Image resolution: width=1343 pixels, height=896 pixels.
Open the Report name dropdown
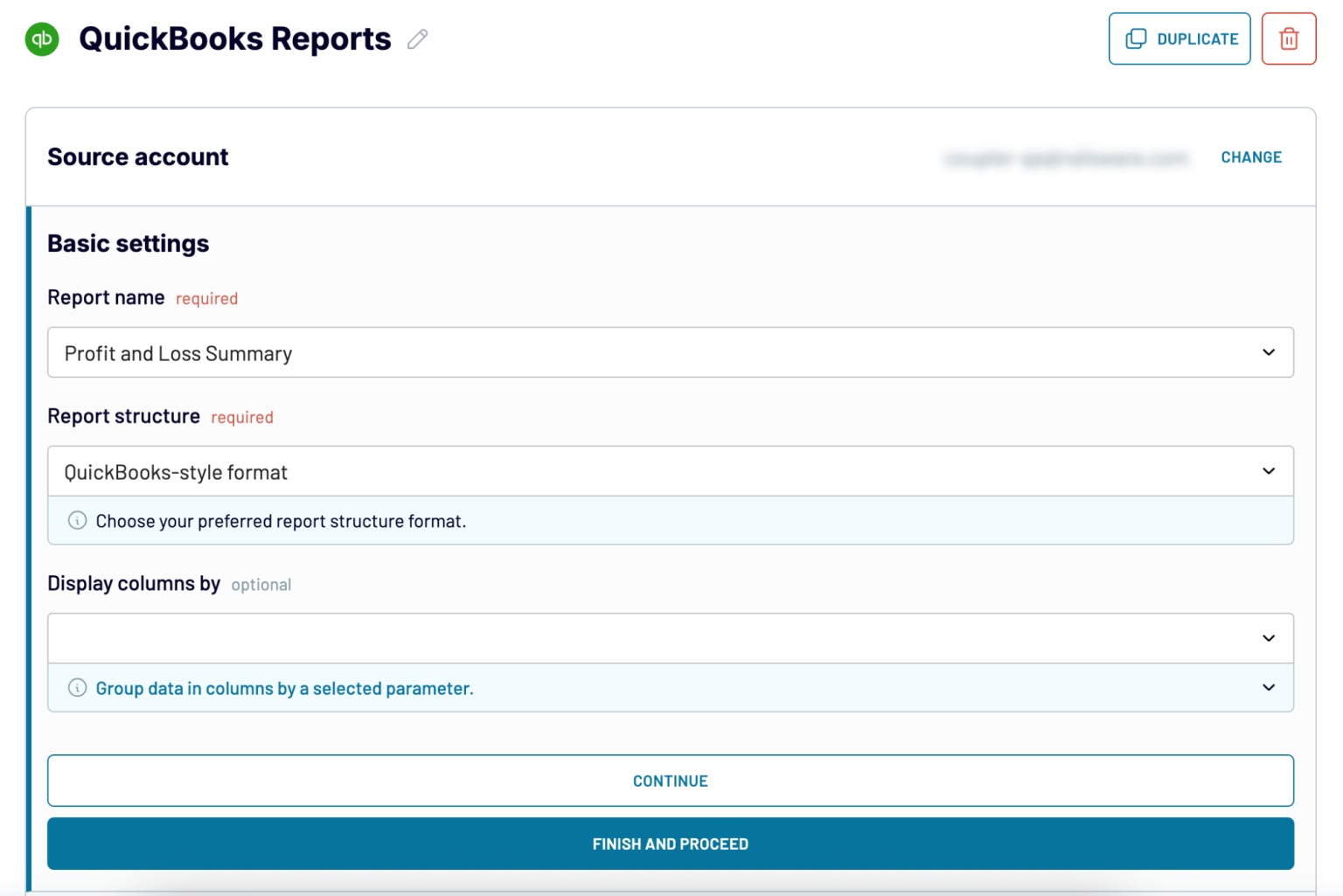[670, 352]
